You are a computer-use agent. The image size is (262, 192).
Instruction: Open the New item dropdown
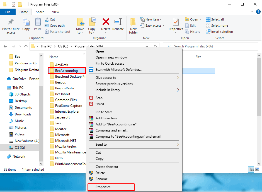click(151, 19)
